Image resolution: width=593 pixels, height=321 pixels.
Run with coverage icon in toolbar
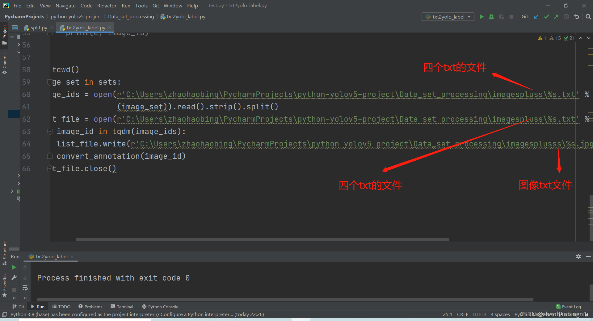click(502, 17)
